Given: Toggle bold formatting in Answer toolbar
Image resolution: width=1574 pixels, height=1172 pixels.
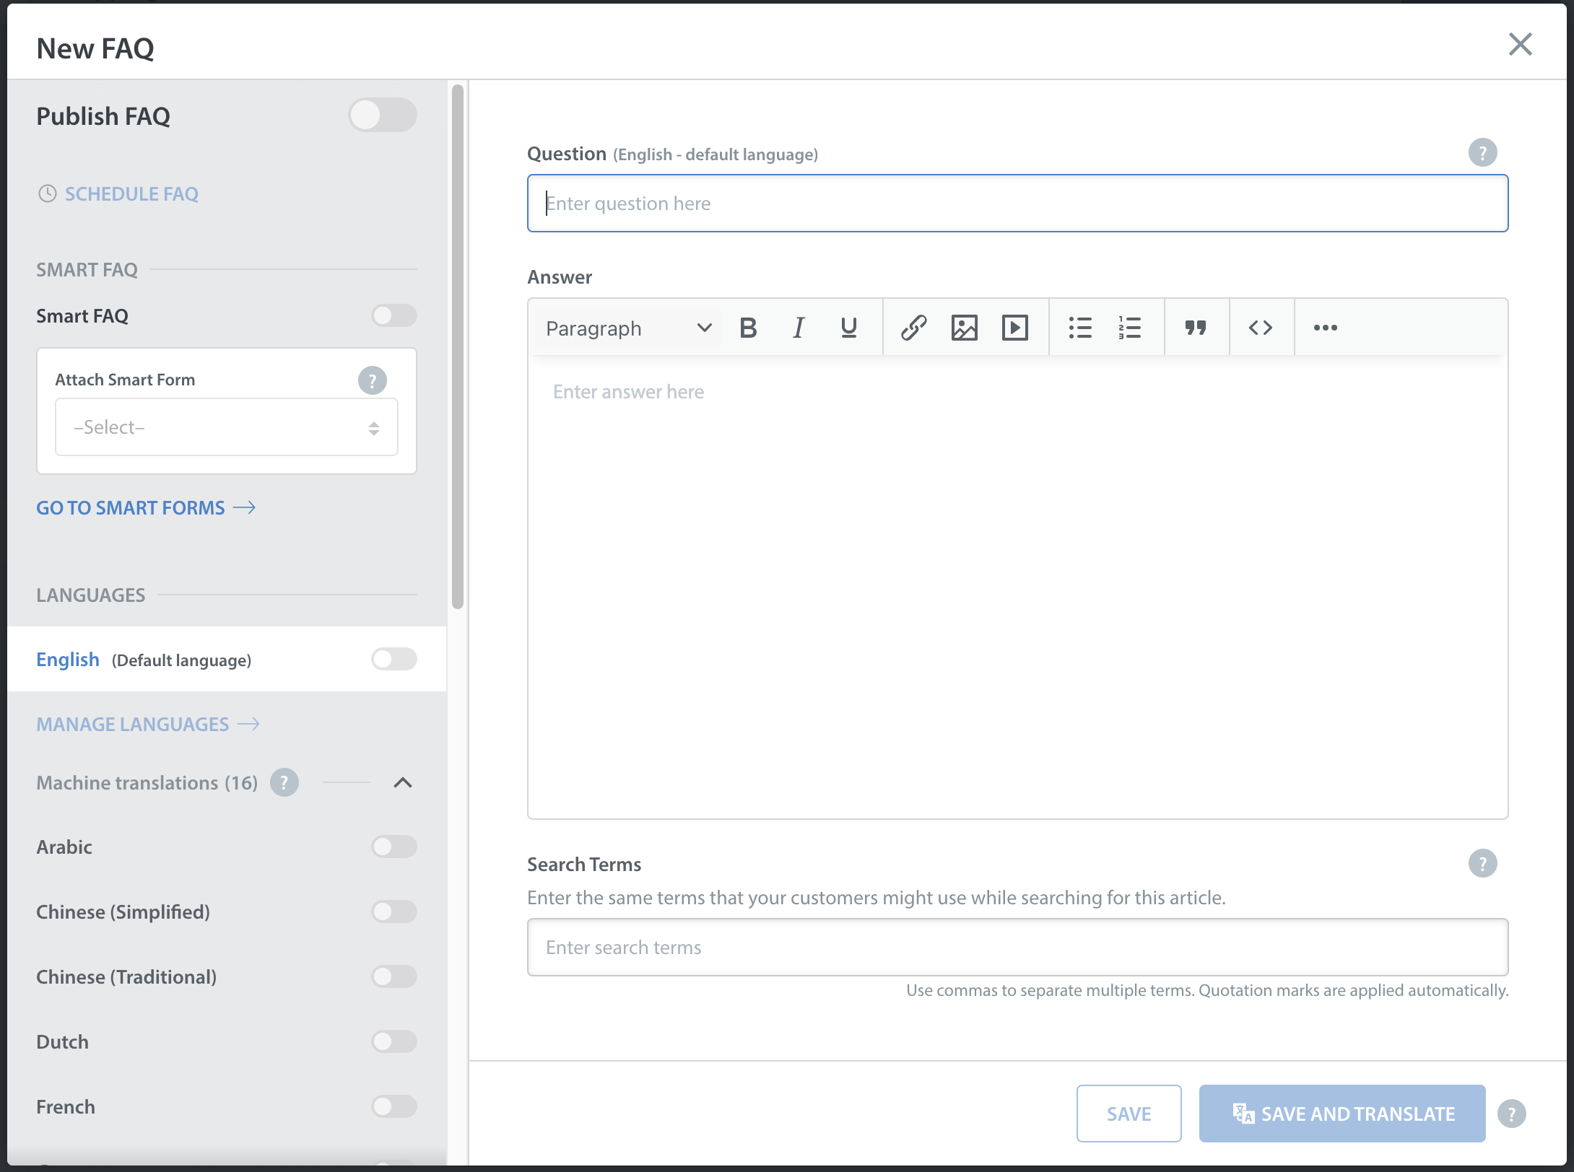Looking at the screenshot, I should tap(748, 328).
